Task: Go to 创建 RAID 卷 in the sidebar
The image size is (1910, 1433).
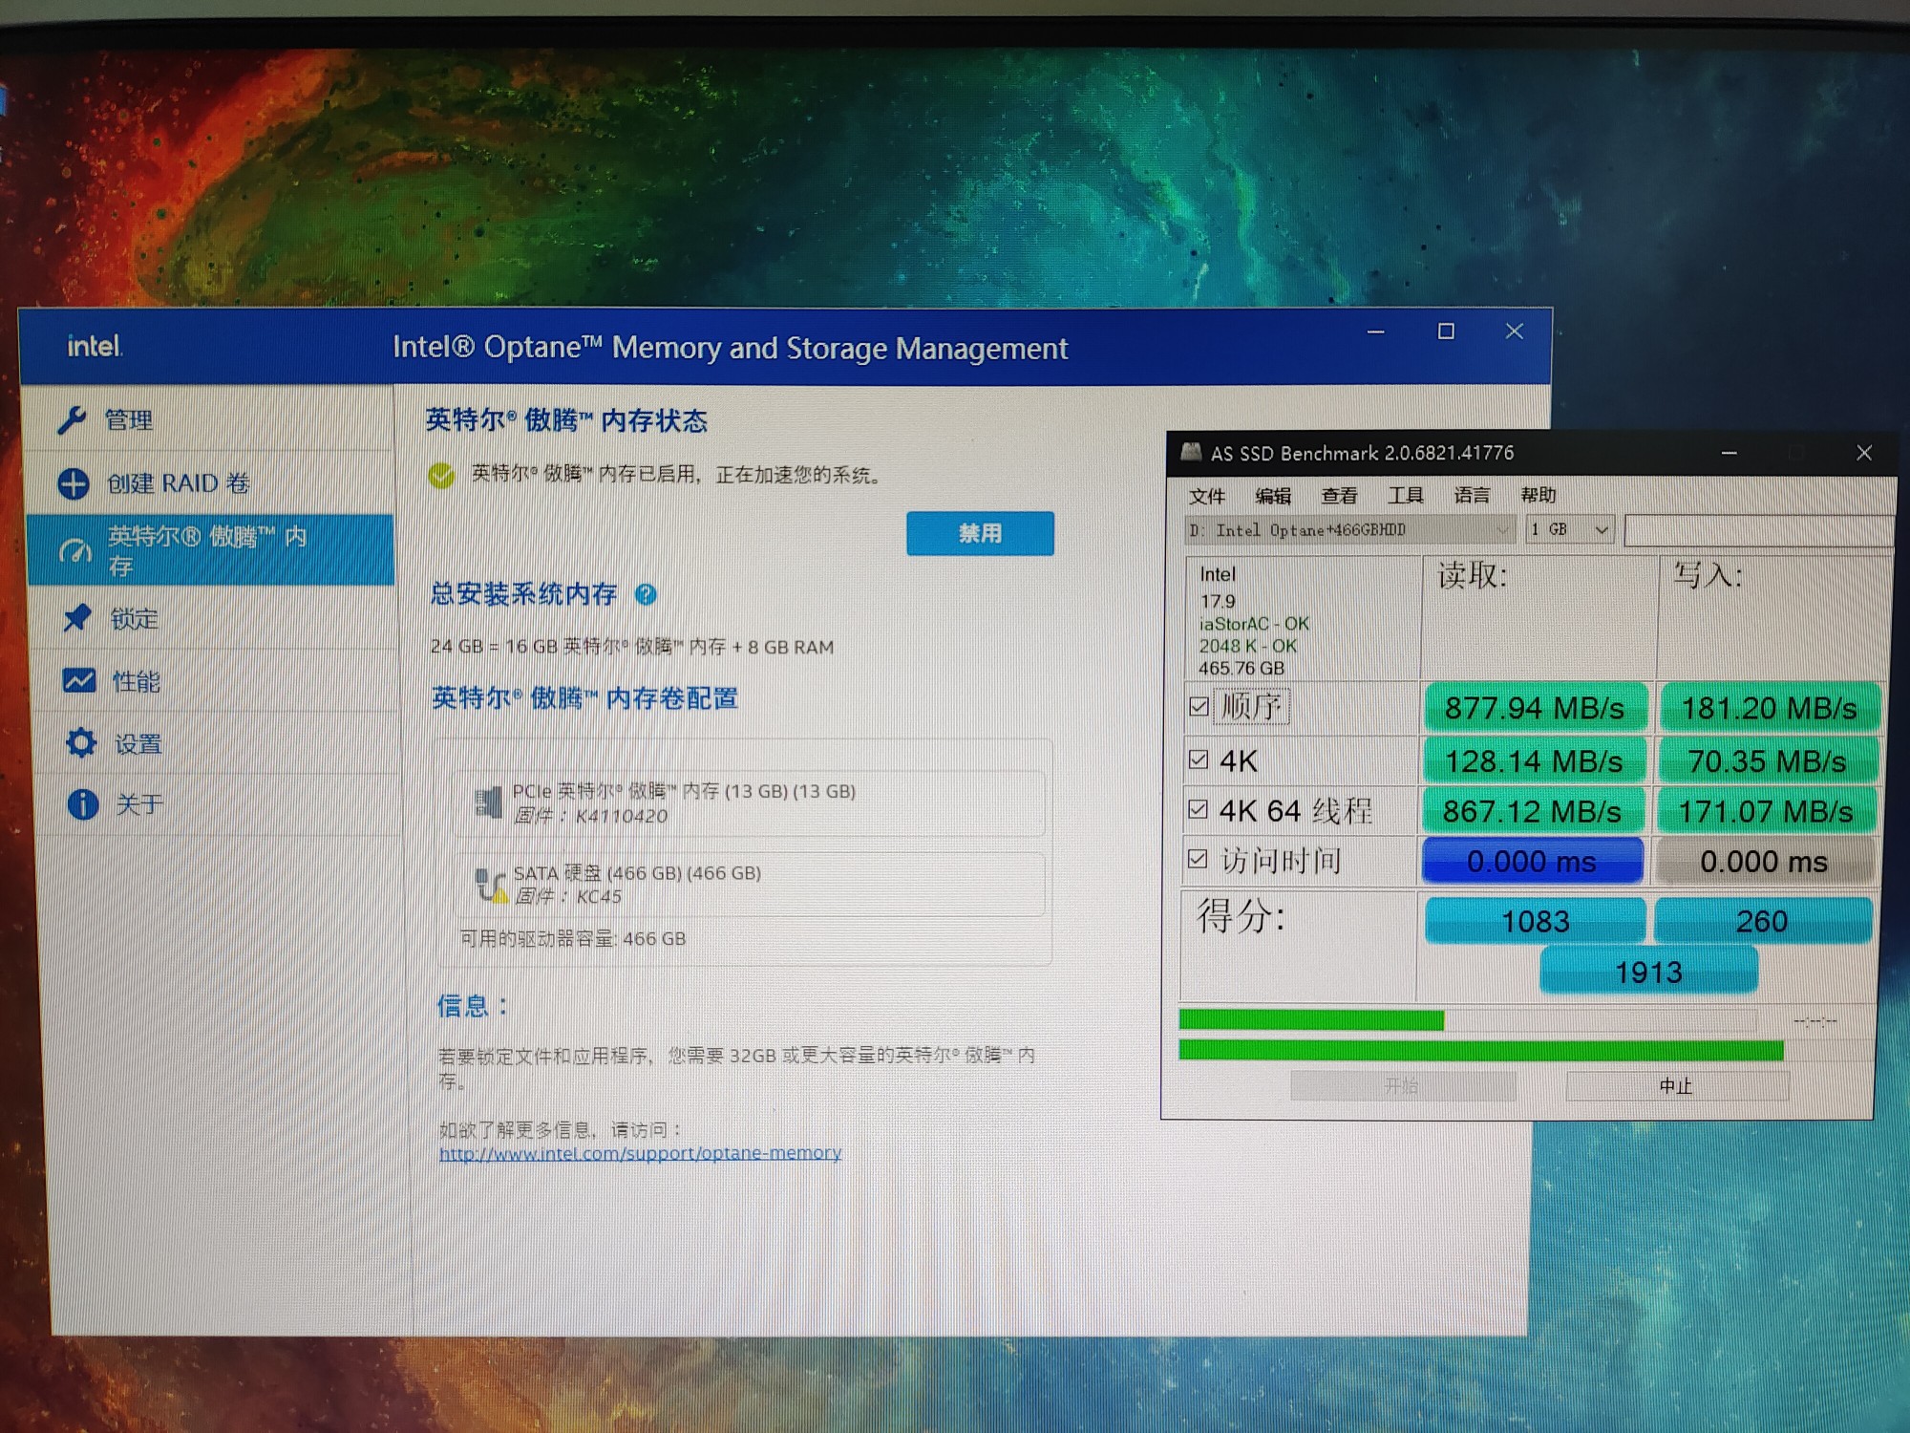Action: click(x=210, y=483)
